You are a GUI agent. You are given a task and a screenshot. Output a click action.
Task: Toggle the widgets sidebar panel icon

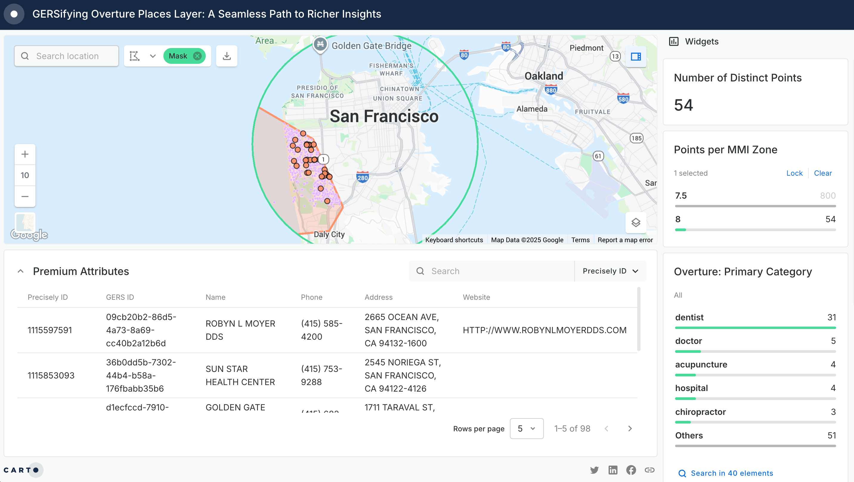click(x=635, y=57)
